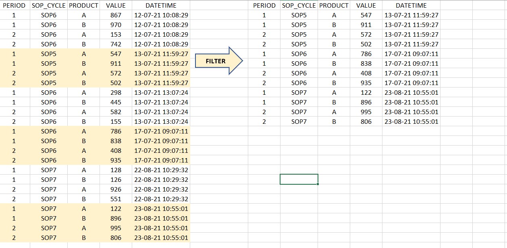Viewport: 507px width, 248px height.
Task: Select the datetime in the row with value 298
Action: click(x=161, y=92)
